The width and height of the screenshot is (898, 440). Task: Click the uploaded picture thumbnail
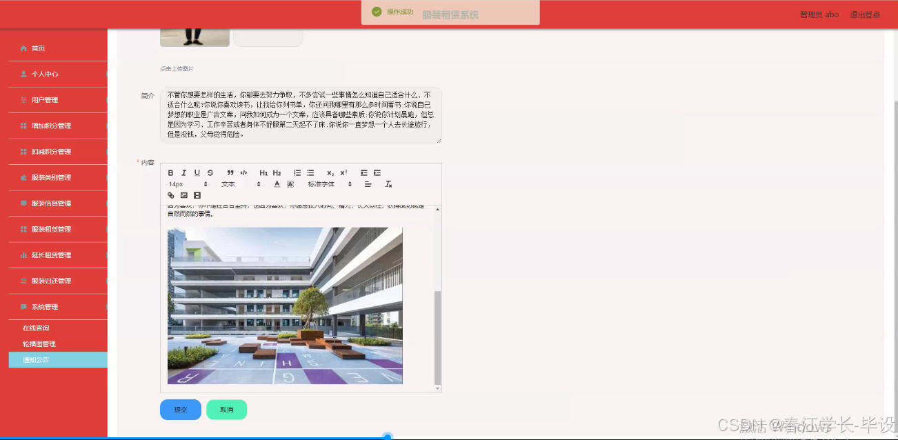pos(194,38)
